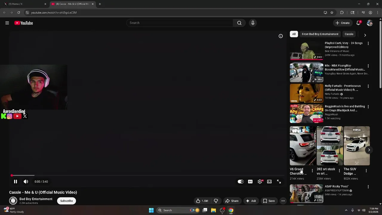This screenshot has height=215, width=382.
Task: Toggle autoplay switch in player
Action: pos(241,182)
